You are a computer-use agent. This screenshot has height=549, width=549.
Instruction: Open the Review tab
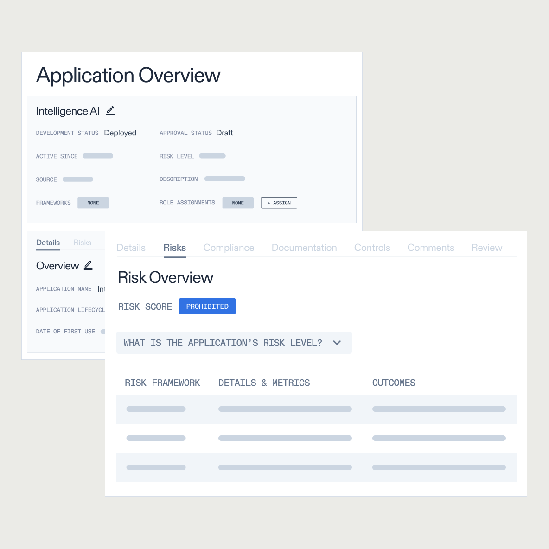pyautogui.click(x=487, y=248)
